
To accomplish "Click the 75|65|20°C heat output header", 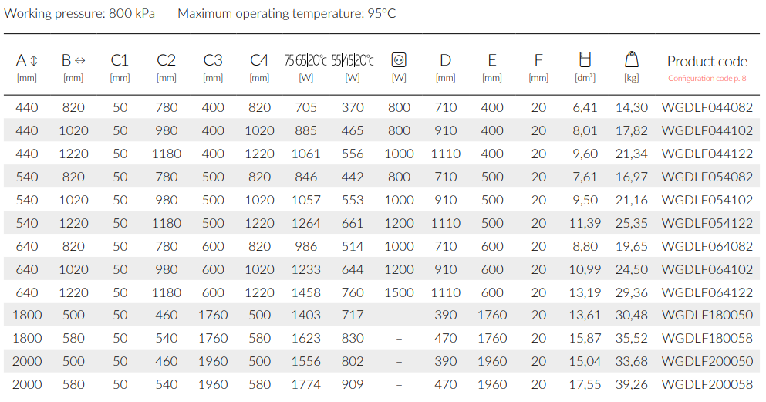I will 305,60.
